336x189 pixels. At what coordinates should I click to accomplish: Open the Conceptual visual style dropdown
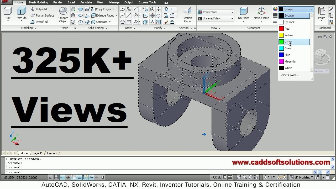(216, 12)
